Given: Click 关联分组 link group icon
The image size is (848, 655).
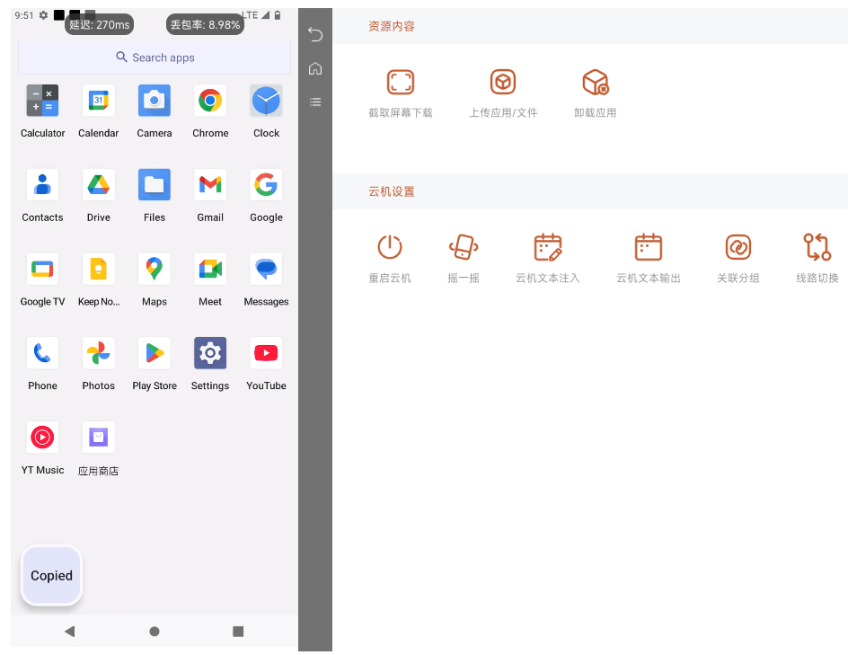Looking at the screenshot, I should (738, 247).
